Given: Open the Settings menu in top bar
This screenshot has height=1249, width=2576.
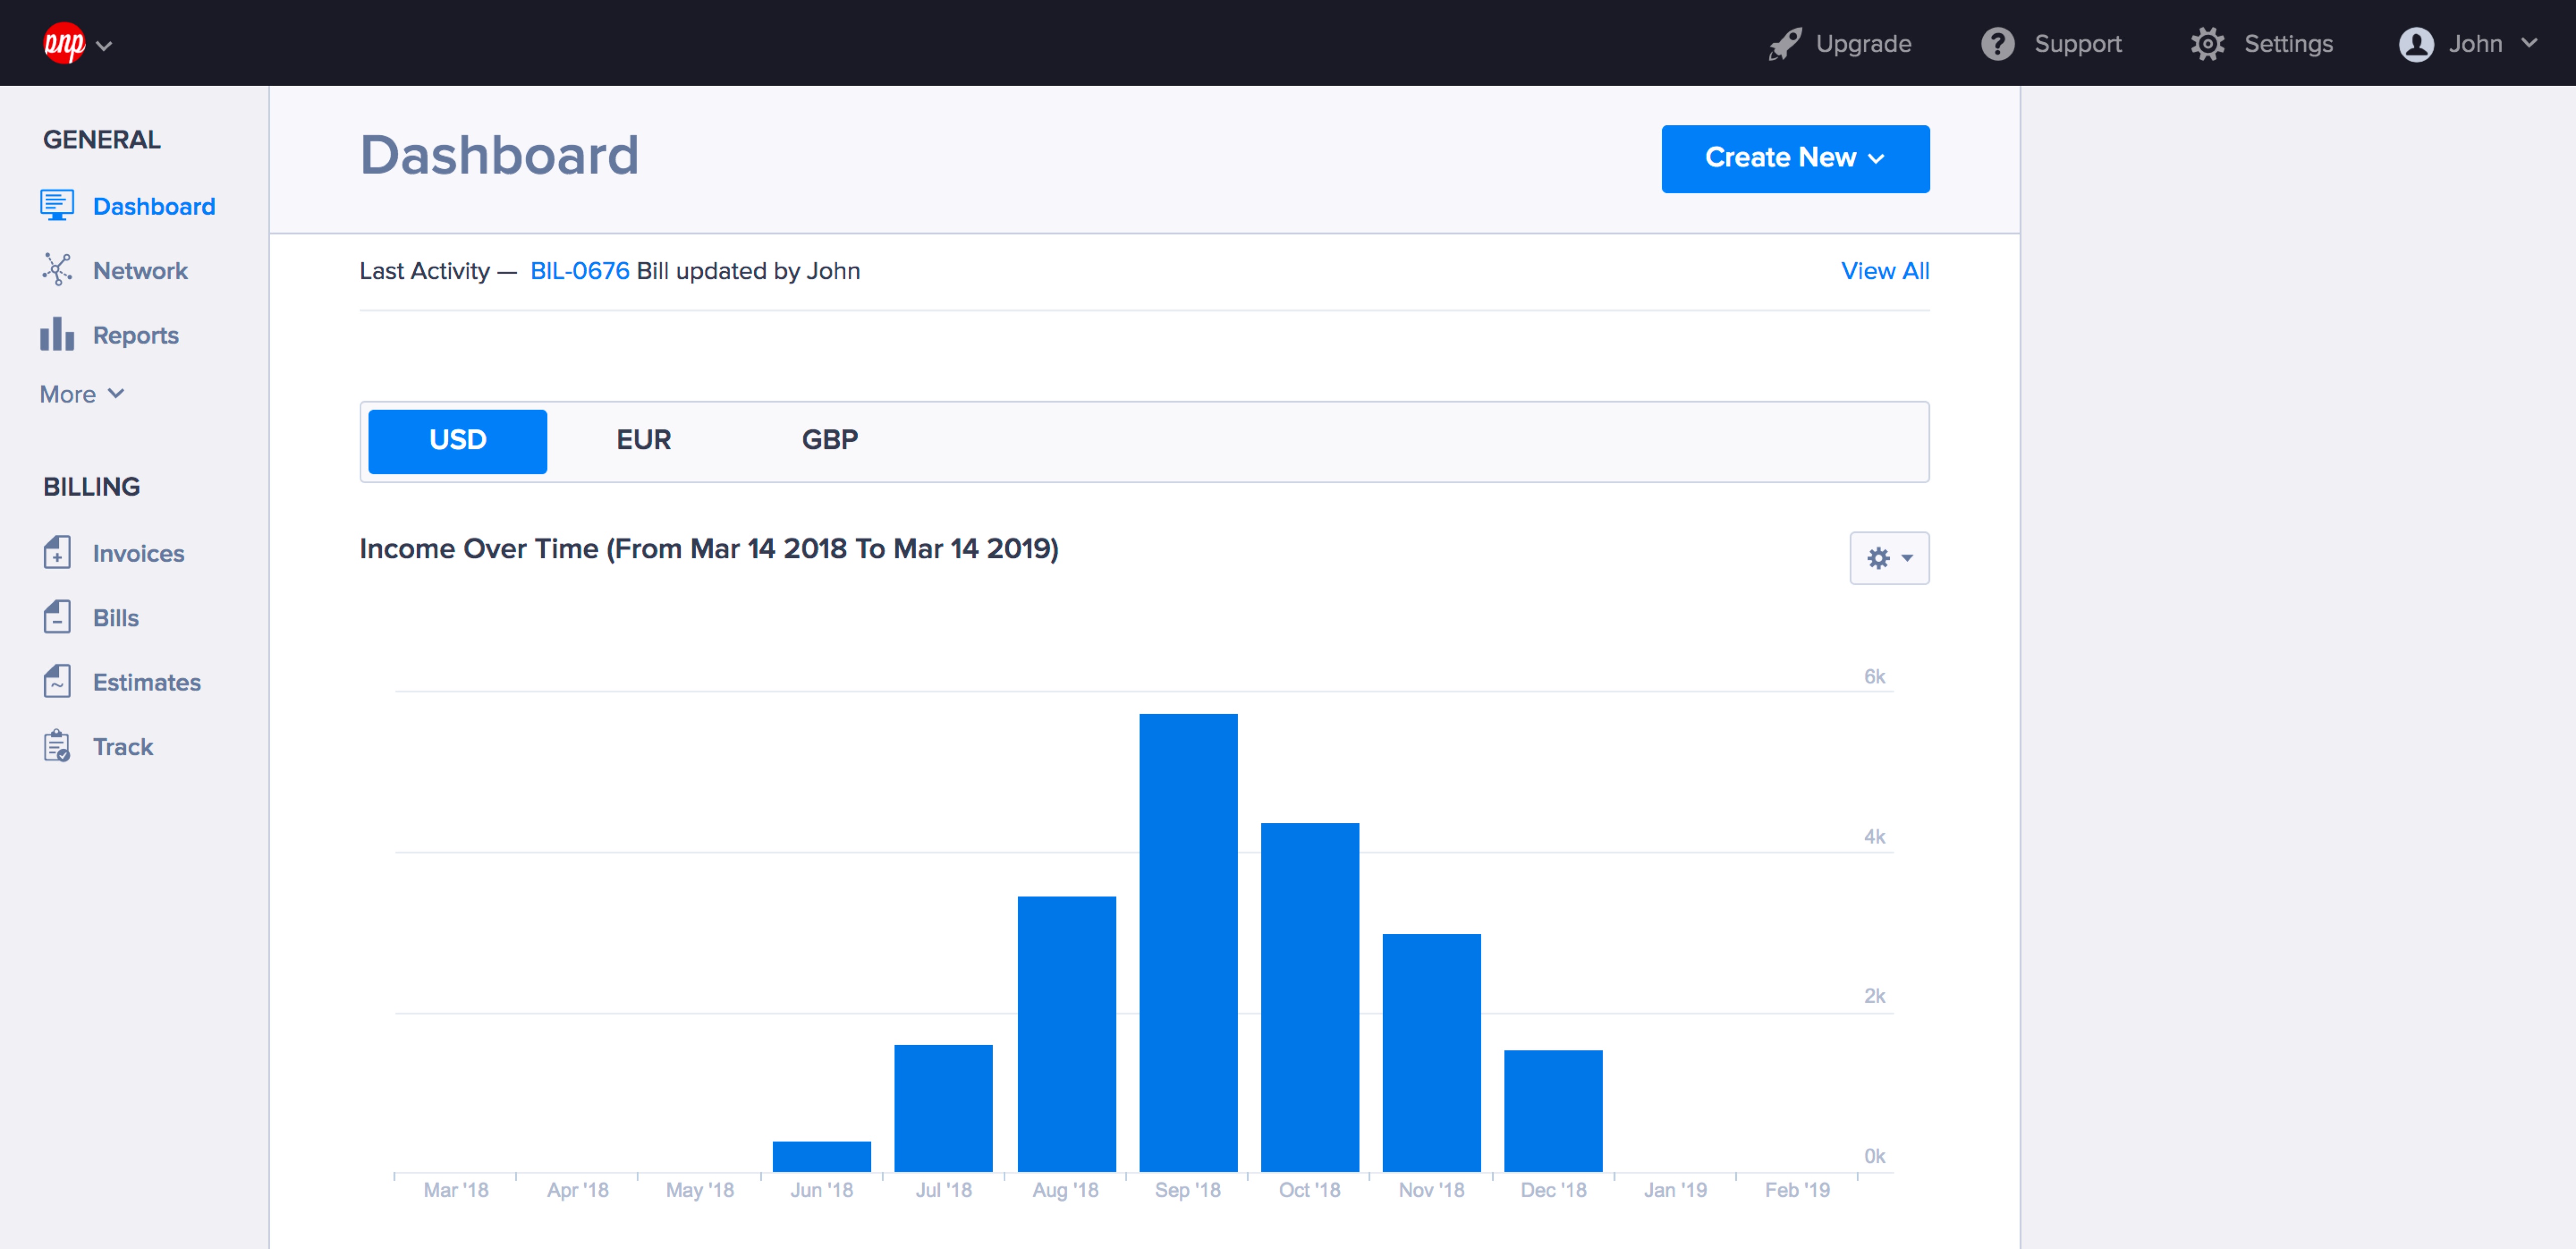Looking at the screenshot, I should coord(2262,43).
